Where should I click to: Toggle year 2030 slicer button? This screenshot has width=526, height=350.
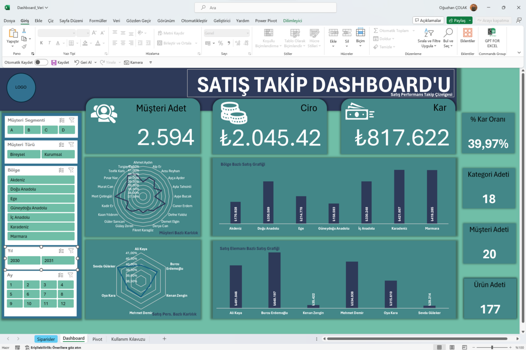point(24,260)
